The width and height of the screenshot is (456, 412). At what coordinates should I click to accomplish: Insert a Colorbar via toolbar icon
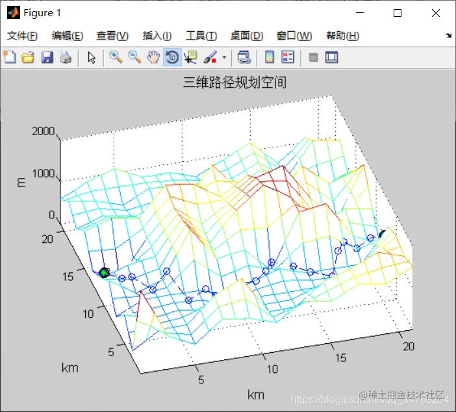270,57
